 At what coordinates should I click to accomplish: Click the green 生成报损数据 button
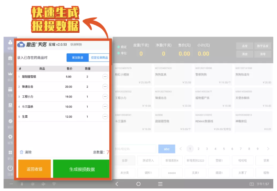pos(82,169)
